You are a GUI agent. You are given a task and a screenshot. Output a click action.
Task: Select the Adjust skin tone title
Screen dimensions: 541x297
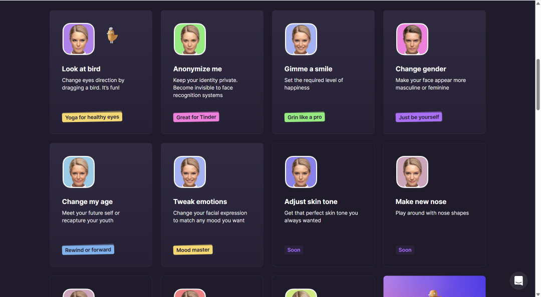[311, 201]
